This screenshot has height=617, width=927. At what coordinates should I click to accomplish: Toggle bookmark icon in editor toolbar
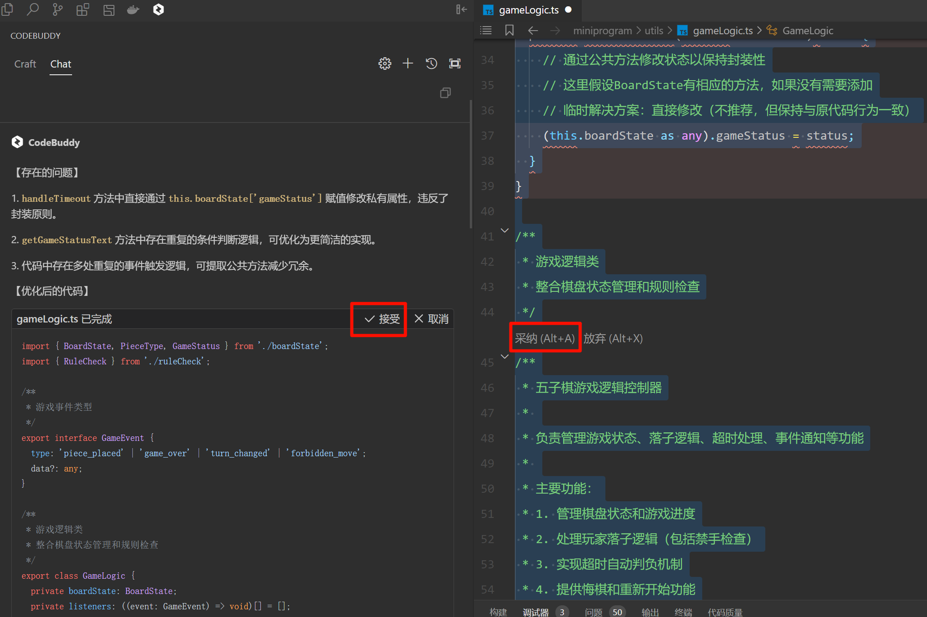(509, 30)
